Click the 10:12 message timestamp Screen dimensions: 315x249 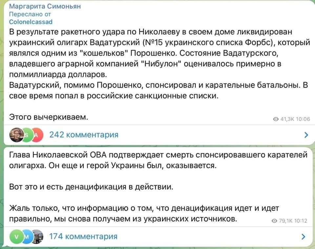tap(299, 221)
